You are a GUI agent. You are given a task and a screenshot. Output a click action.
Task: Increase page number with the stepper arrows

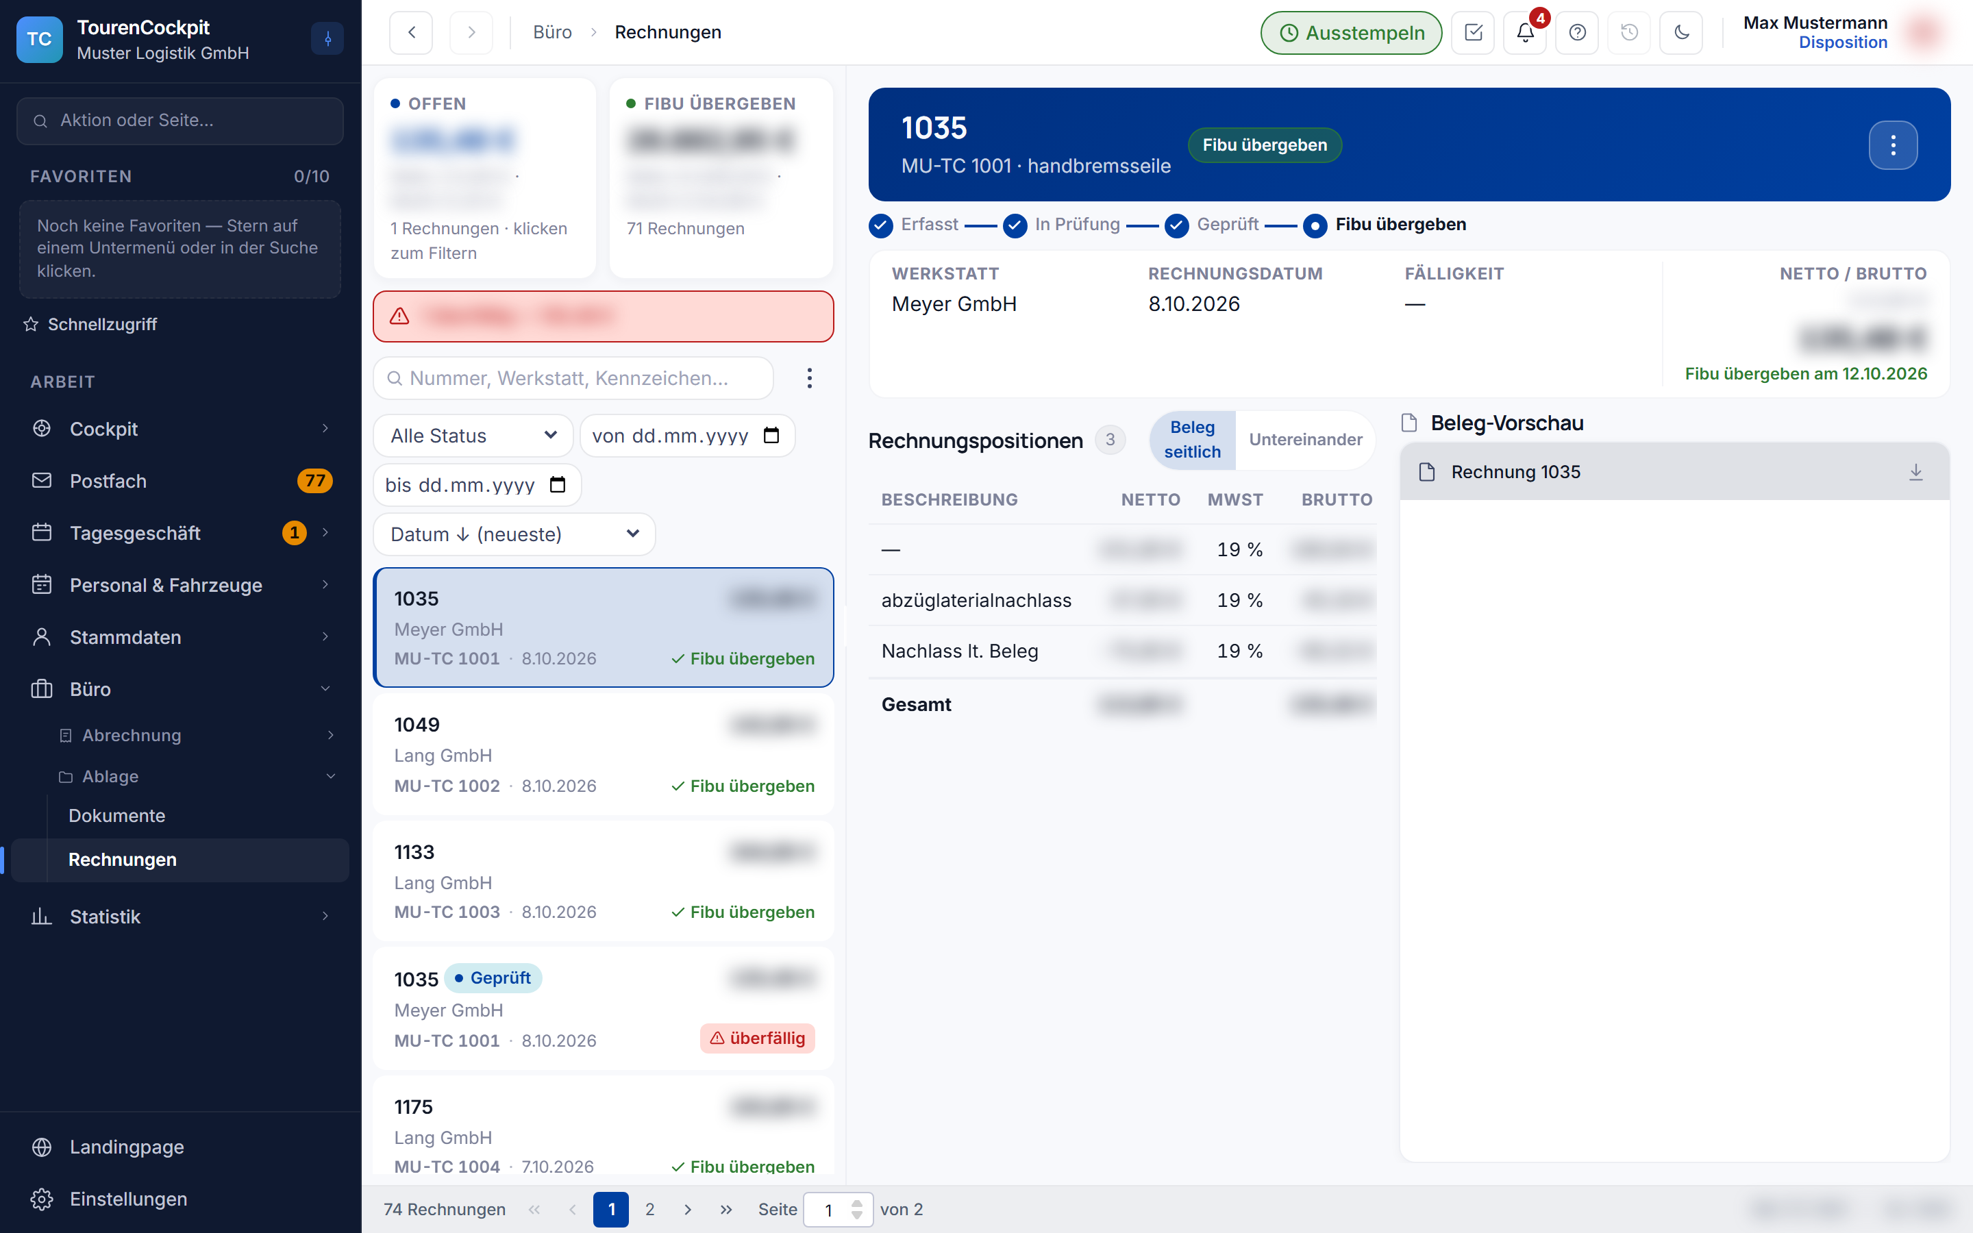coord(857,1203)
